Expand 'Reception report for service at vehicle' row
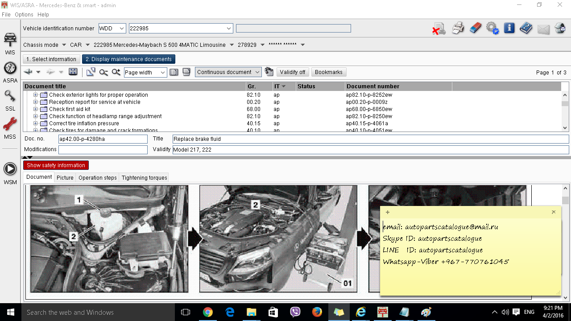Viewport: 571px width, 321px height. coord(36,102)
